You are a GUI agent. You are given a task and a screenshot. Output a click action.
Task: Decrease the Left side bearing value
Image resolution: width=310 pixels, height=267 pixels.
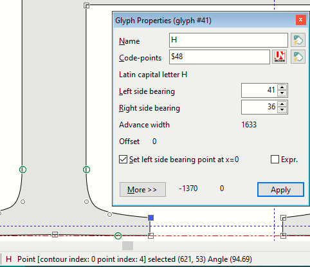pos(282,93)
